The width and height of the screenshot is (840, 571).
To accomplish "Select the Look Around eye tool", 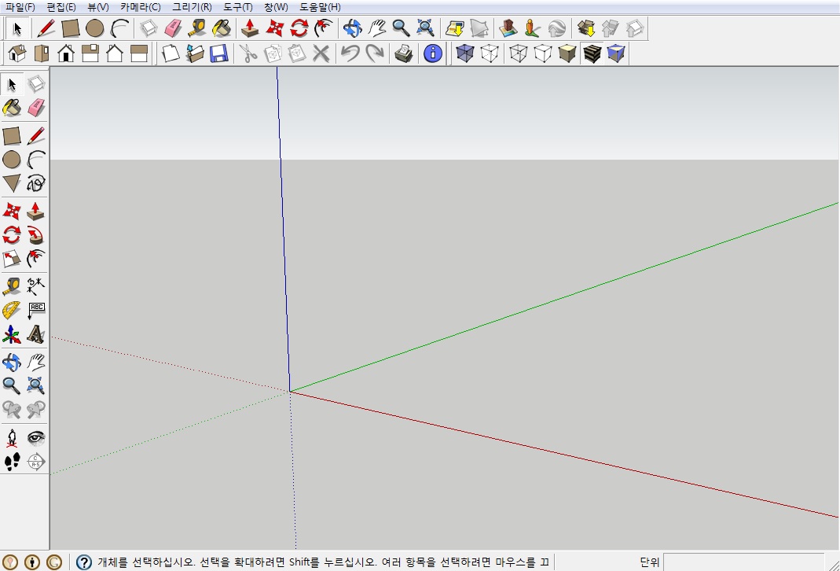I will pyautogui.click(x=36, y=437).
